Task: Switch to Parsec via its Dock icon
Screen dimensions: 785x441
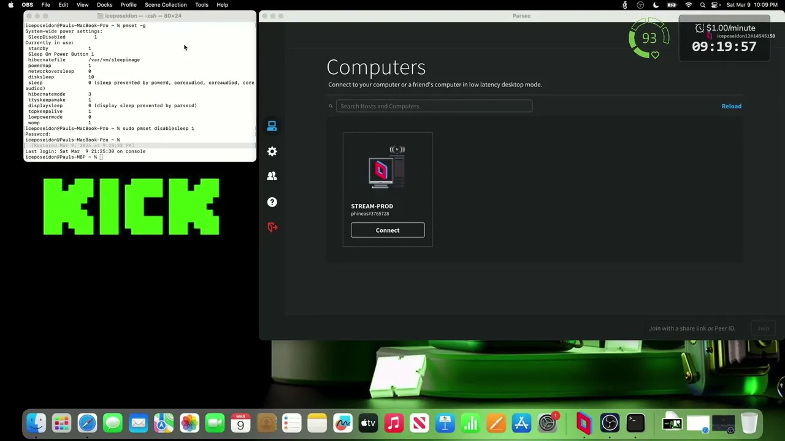Action: 584,423
